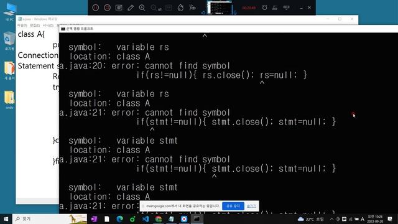Pause recording in the recorder toolbar

pyautogui.click(x=96, y=7)
